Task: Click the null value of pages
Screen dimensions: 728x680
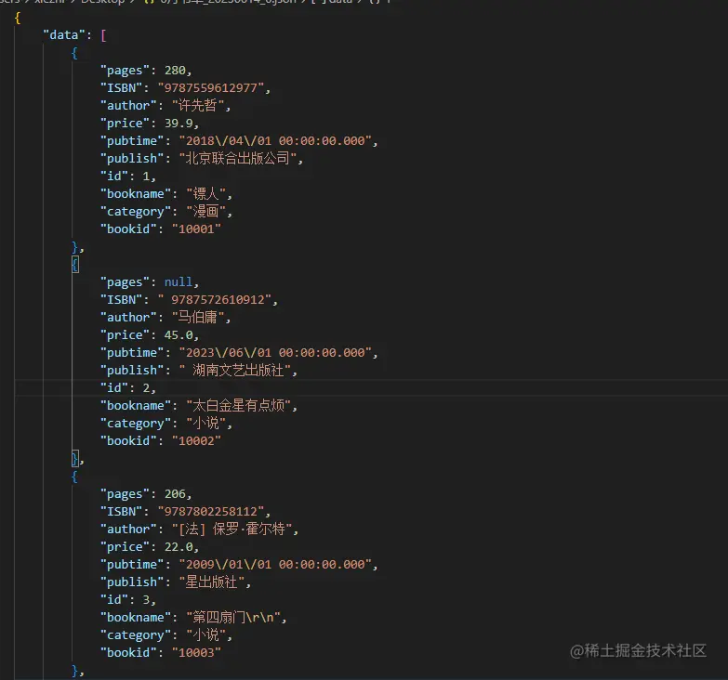Action: point(179,282)
